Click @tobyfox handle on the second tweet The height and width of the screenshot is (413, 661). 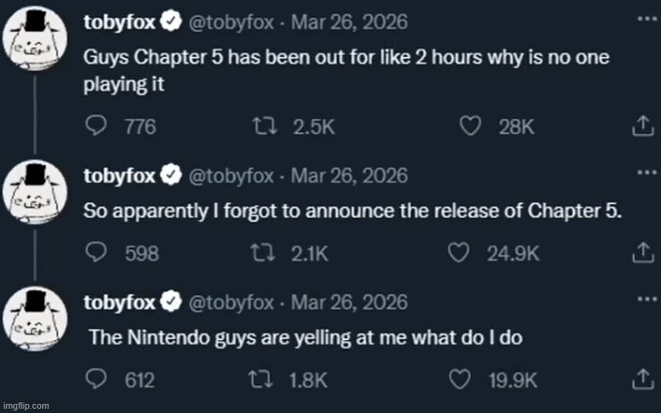coord(231,175)
